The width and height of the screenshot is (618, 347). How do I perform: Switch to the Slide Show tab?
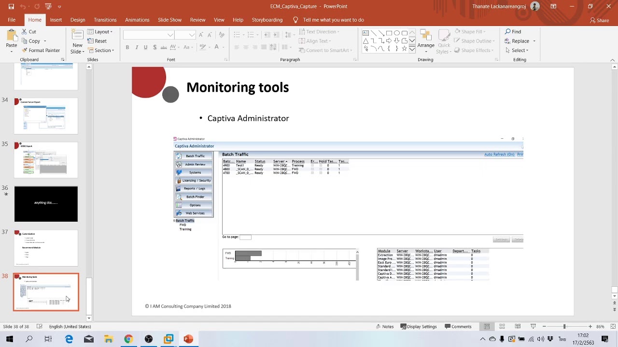[x=169, y=20]
